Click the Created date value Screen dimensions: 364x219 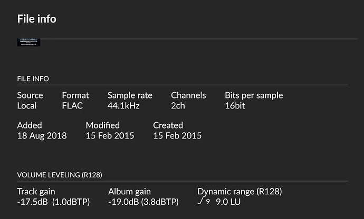coord(177,136)
